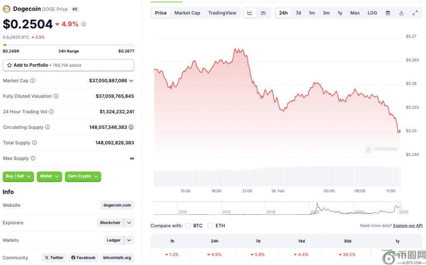Open the Buy / Sell dropdown
Viewport: 426px width, 265px height.
tap(19, 176)
